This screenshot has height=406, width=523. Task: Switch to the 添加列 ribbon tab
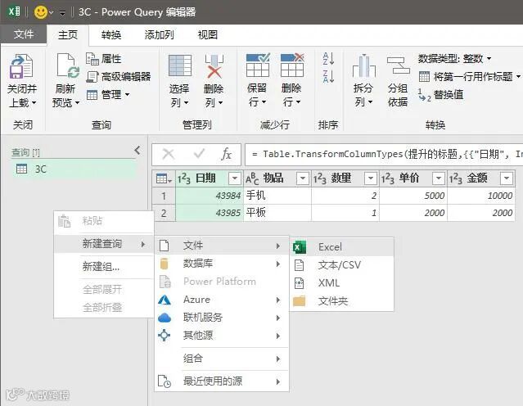[x=159, y=34]
